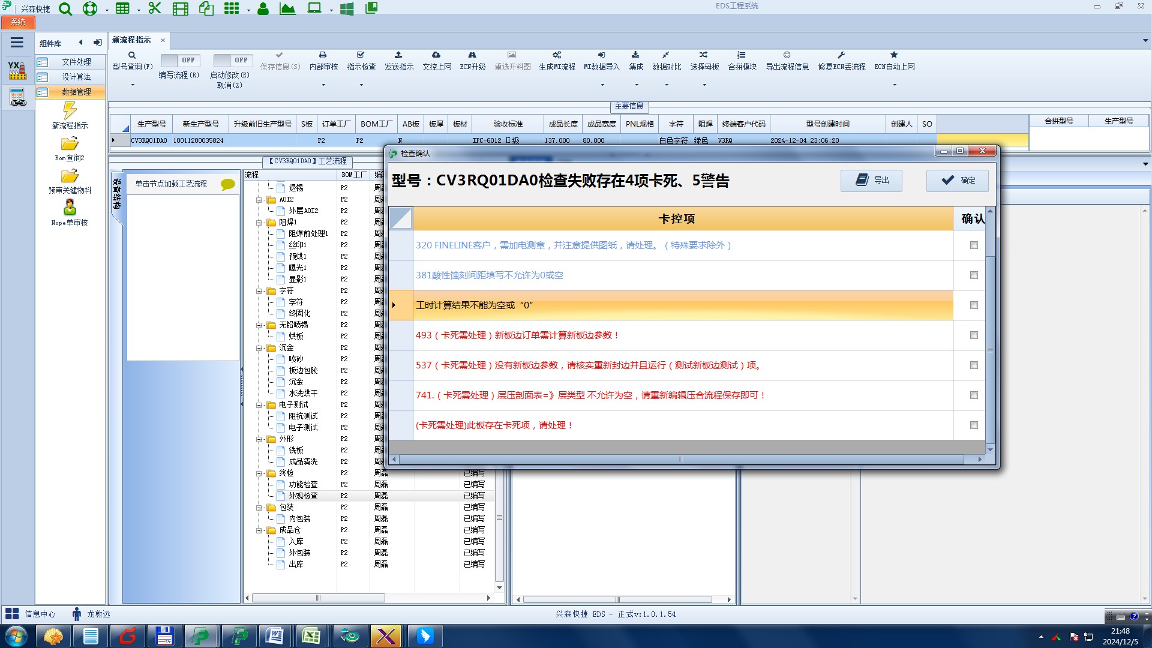Select 数据管理 in component library

[76, 92]
